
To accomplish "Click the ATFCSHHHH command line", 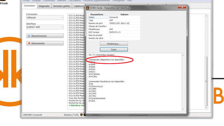I will click(x=94, y=74).
